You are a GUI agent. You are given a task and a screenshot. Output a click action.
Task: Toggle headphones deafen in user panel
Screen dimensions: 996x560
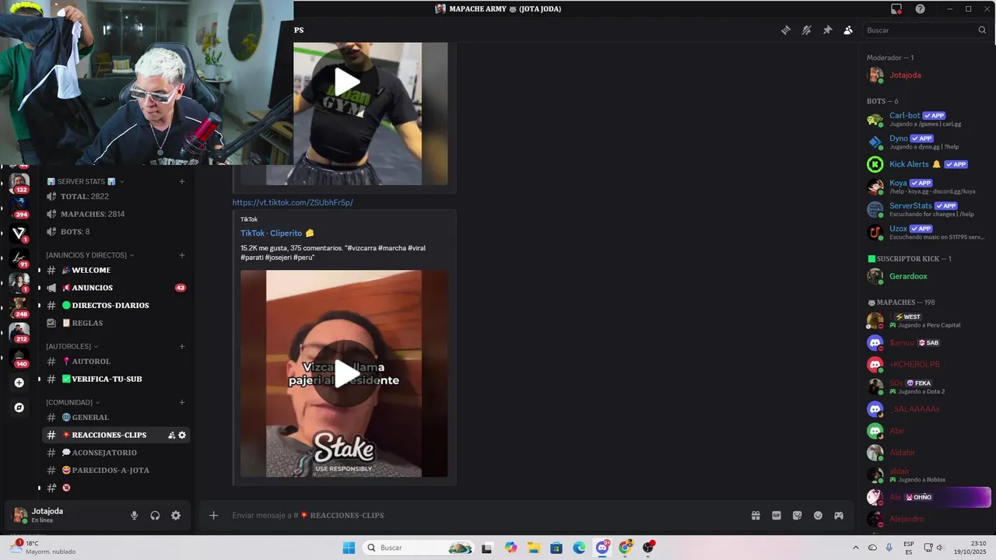[x=155, y=516]
